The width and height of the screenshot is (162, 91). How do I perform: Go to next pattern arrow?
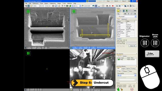pyautogui.click(x=132, y=14)
